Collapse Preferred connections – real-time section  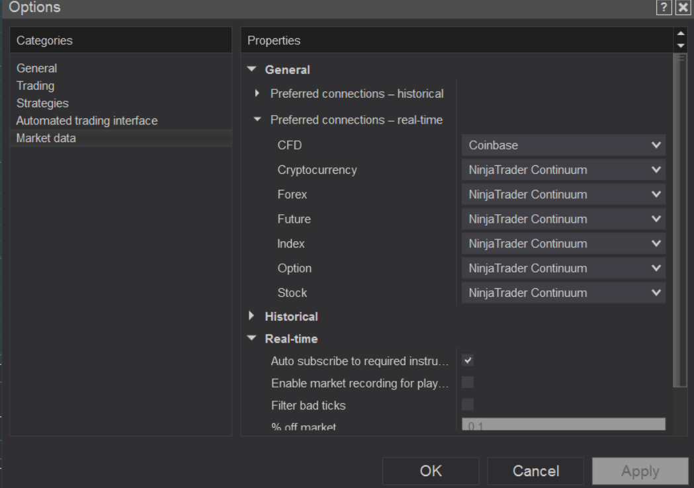(x=258, y=120)
